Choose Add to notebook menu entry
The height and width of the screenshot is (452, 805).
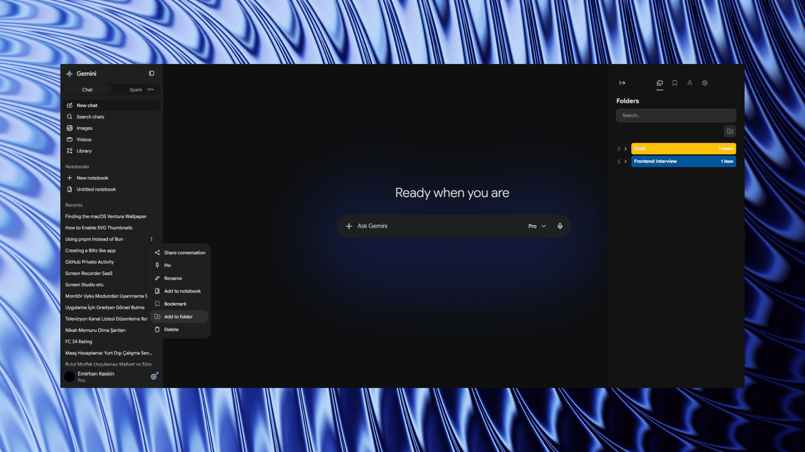click(179, 291)
